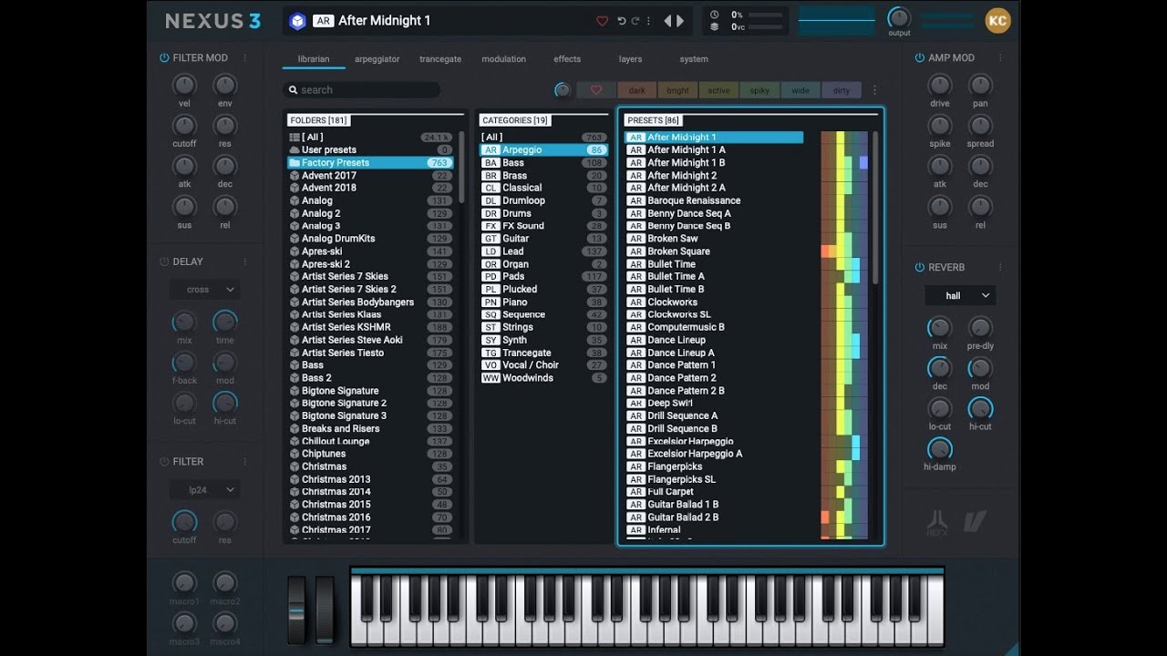Select the Clockworks SL preset

click(714, 314)
